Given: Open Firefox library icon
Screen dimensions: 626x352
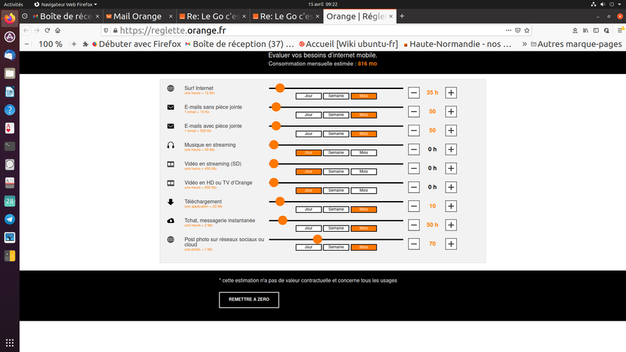Looking at the screenshot, I should [x=585, y=30].
